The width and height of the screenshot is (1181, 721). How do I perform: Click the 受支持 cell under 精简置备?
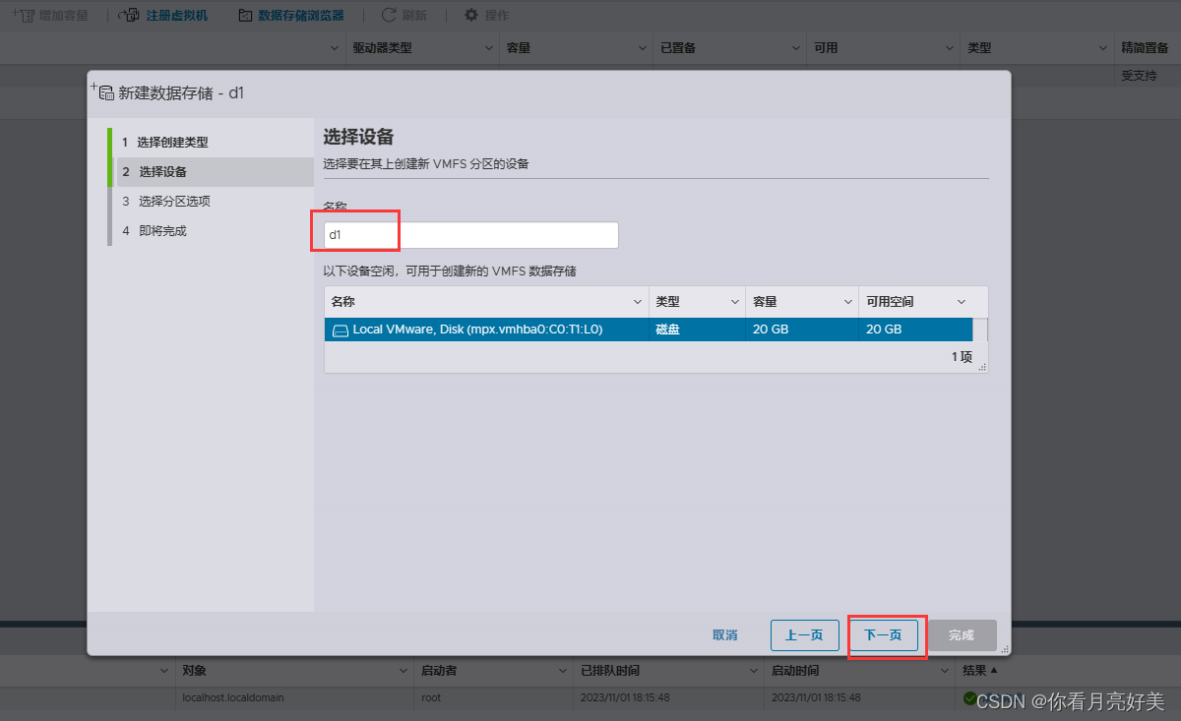[1139, 76]
